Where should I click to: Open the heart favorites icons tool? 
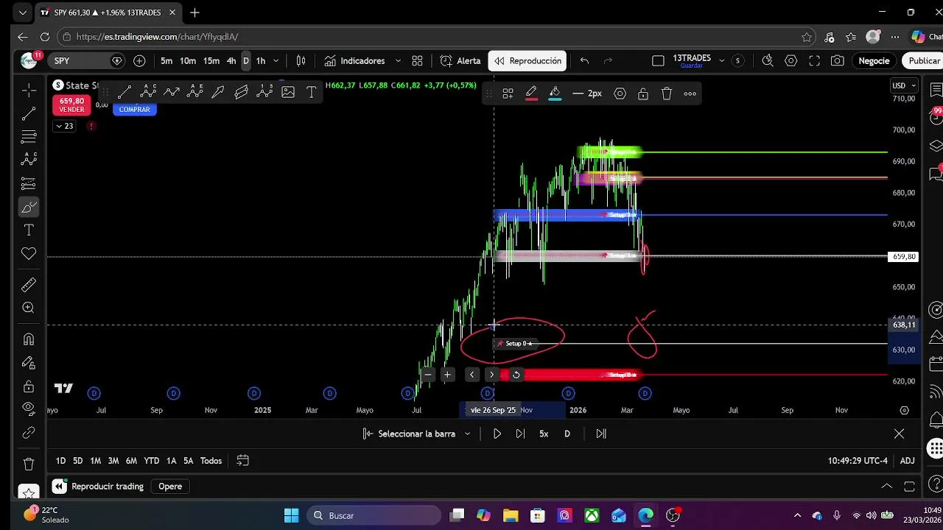[x=29, y=254]
